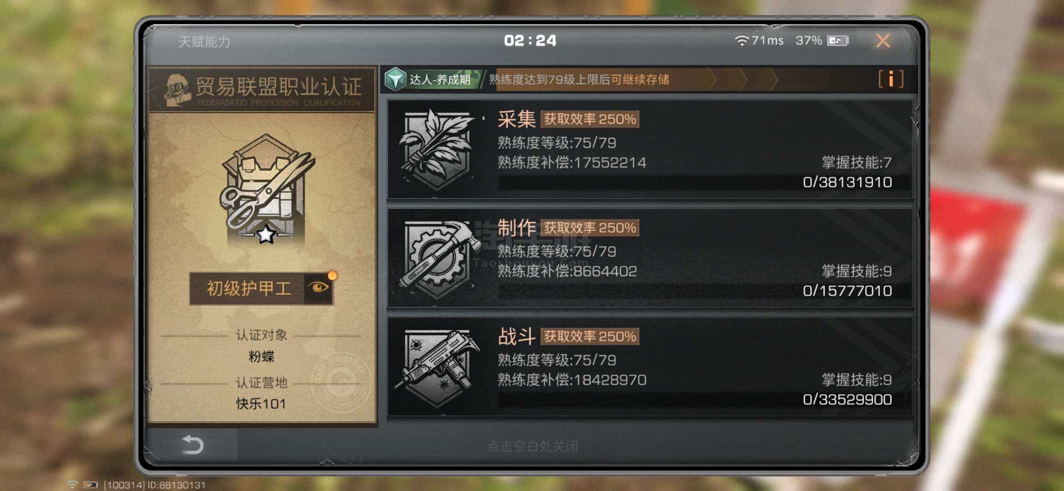Open the 战斗 proficiency row
1064x491 pixels.
tap(650, 367)
